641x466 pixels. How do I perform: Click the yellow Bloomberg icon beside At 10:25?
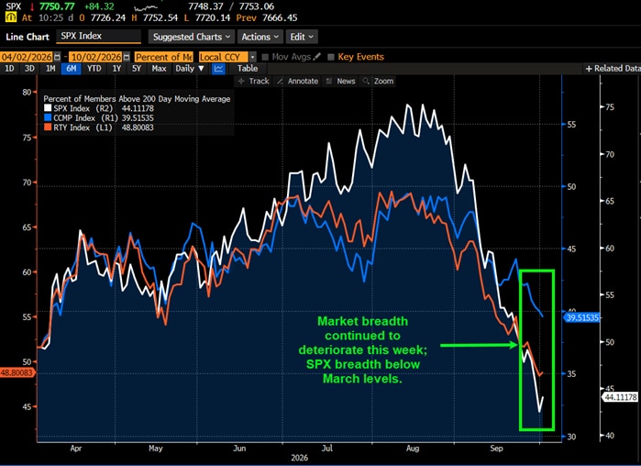coord(11,17)
